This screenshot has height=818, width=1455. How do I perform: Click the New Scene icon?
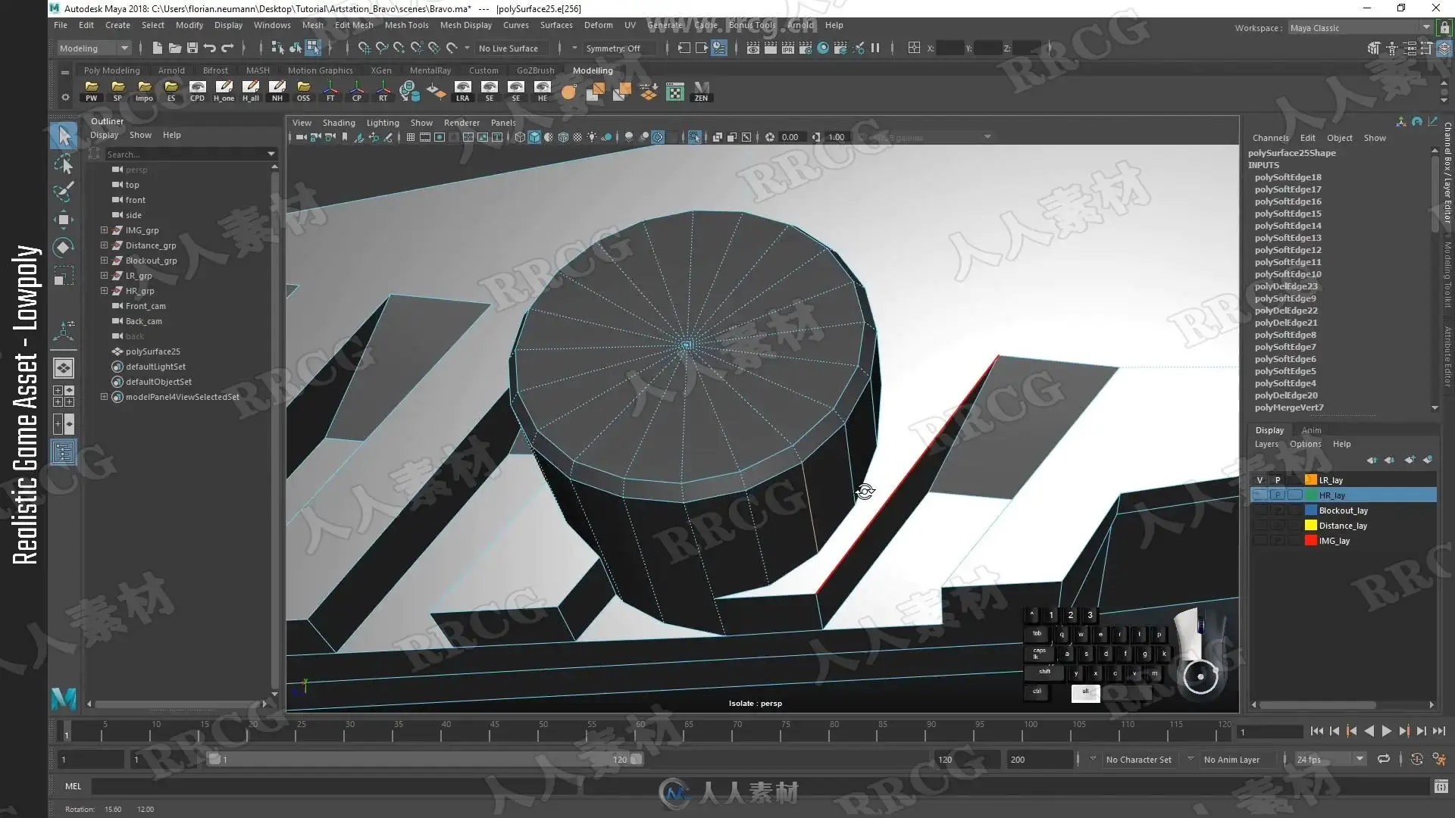pos(157,48)
